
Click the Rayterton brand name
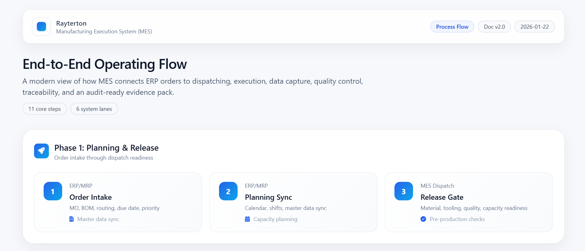click(x=71, y=23)
